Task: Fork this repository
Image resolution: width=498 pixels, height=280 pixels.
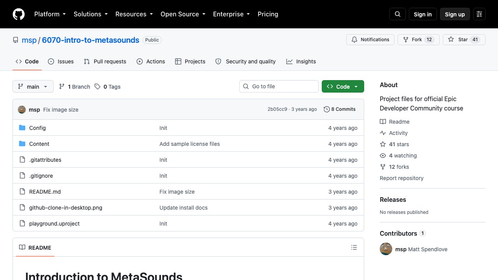Action: pos(419,40)
